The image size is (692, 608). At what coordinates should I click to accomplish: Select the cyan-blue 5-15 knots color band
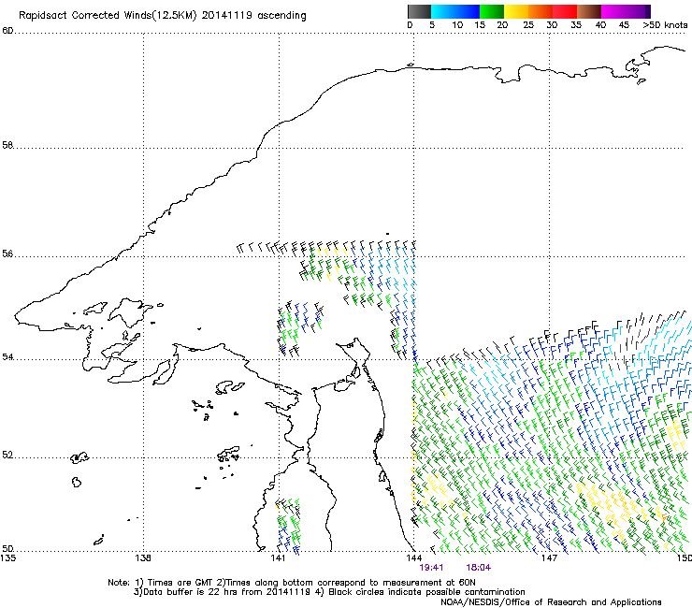(455, 11)
